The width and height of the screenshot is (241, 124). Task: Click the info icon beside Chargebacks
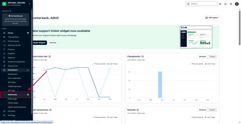(142, 56)
